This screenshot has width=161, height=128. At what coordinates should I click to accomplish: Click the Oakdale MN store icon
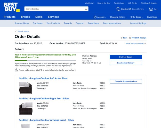point(118,9)
